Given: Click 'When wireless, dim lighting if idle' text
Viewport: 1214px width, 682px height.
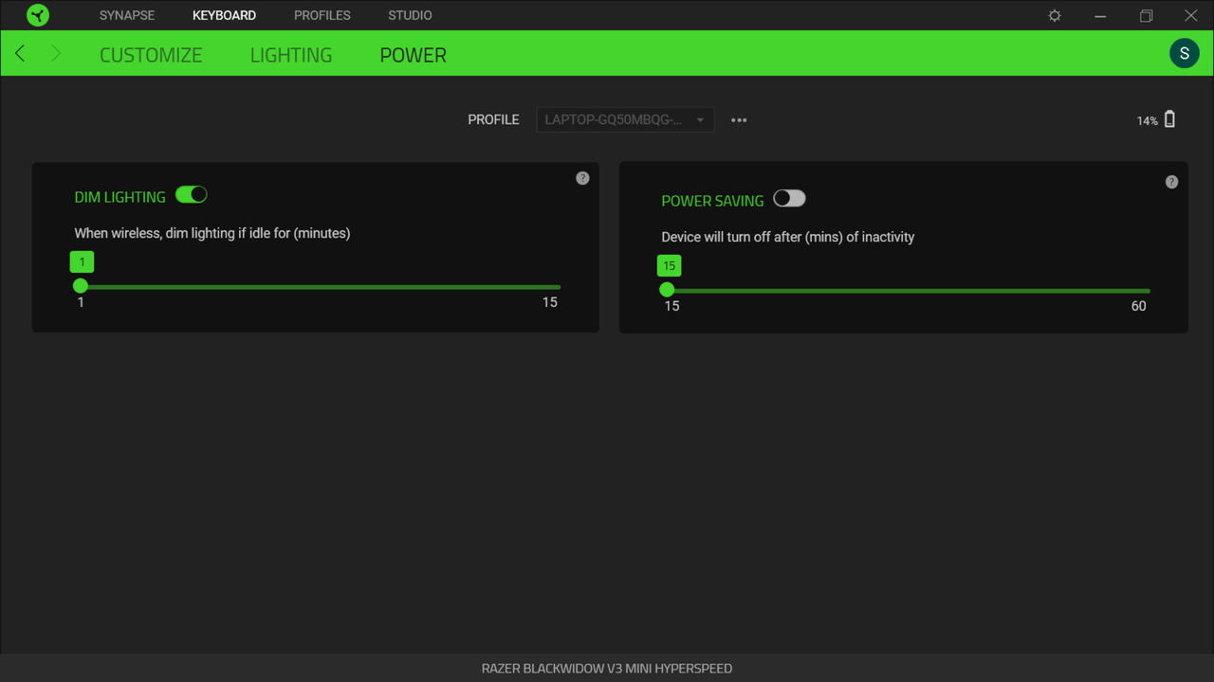Looking at the screenshot, I should click(x=212, y=233).
